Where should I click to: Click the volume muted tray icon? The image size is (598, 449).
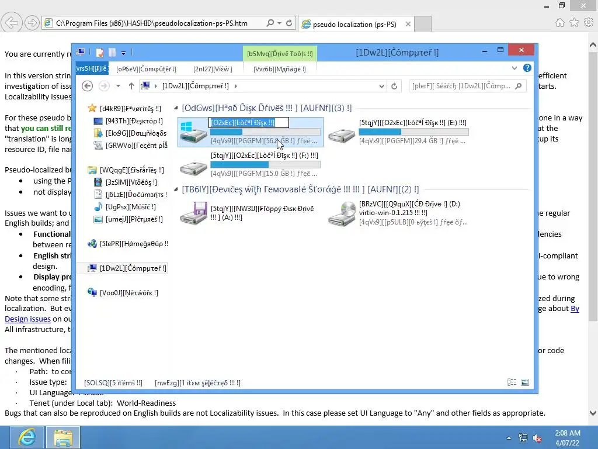pyautogui.click(x=537, y=438)
